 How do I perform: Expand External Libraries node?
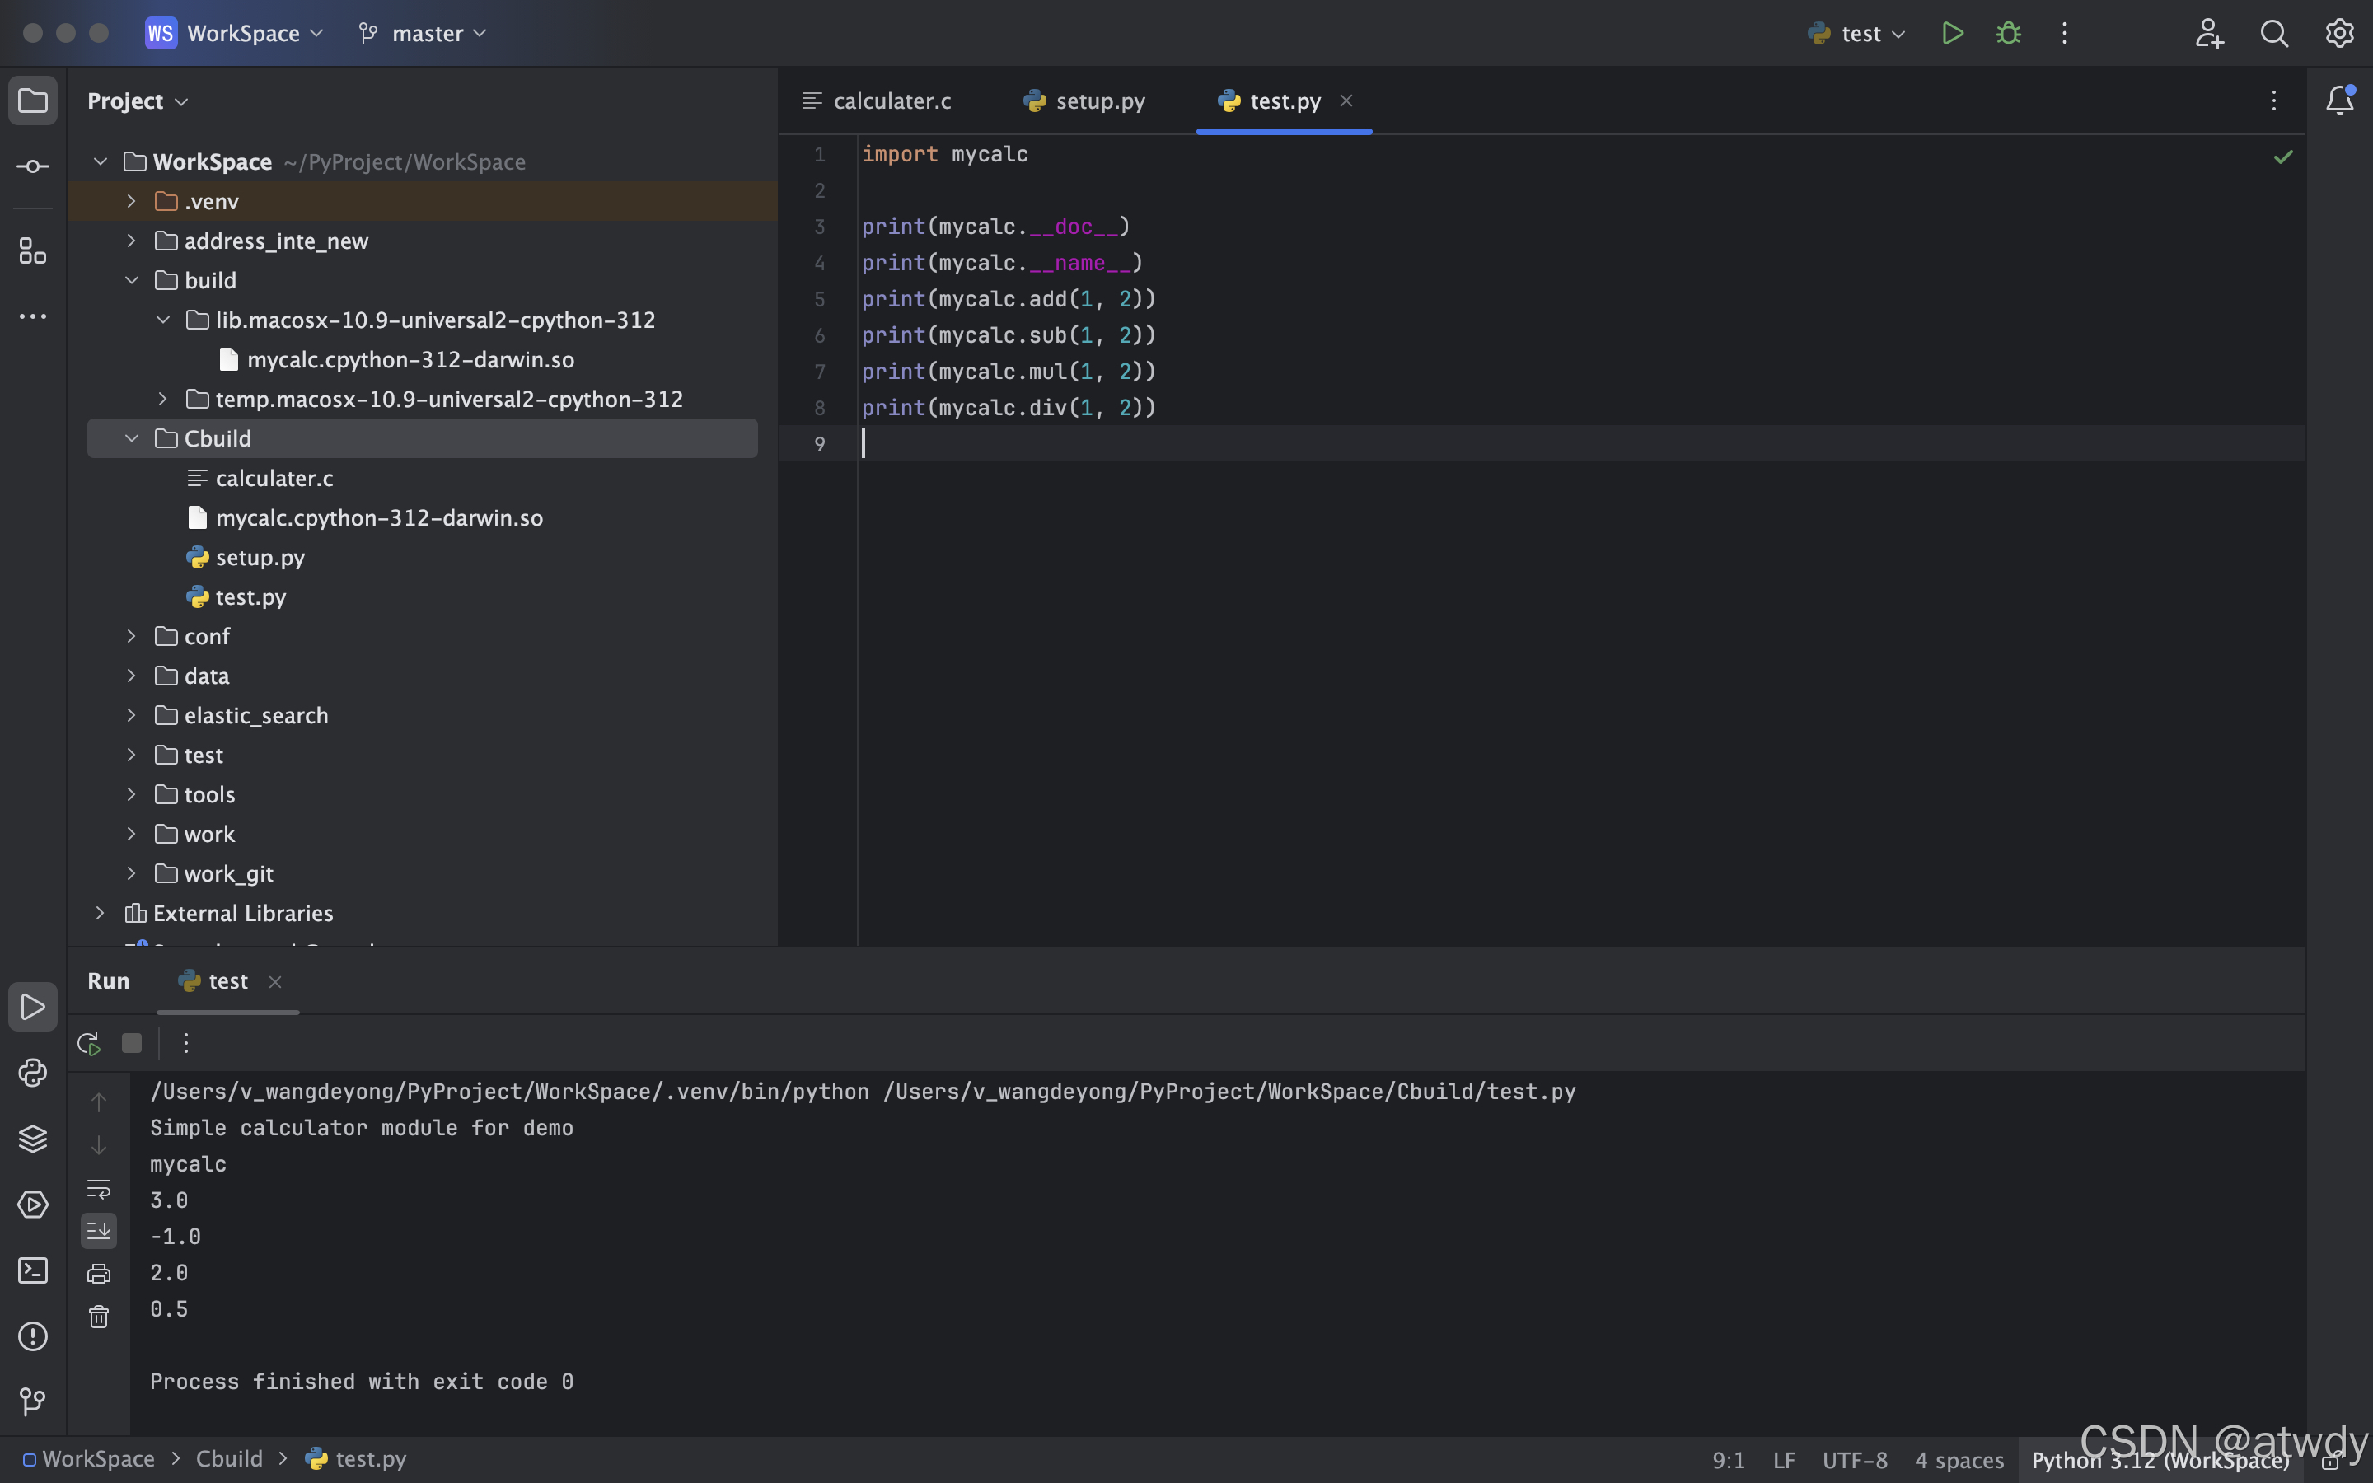tap(100, 913)
